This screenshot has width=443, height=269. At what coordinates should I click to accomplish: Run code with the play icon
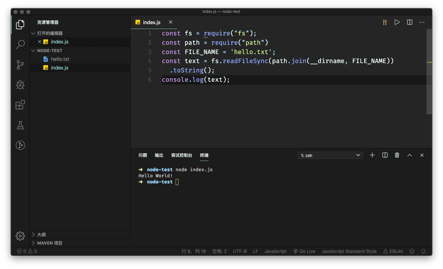coord(397,22)
